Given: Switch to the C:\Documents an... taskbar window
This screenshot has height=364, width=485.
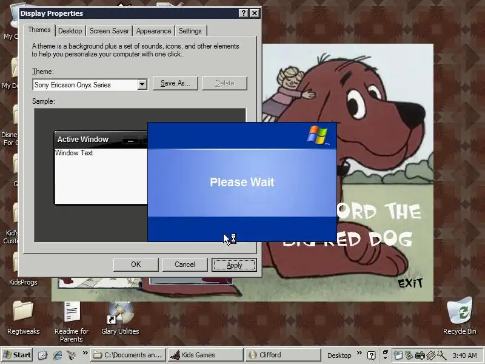Looking at the screenshot, I should point(128,355).
